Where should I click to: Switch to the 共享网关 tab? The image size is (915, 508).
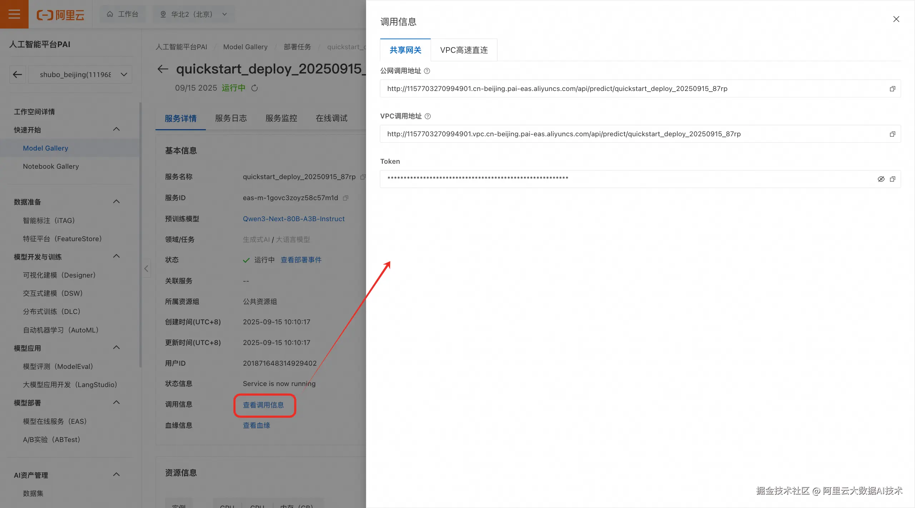[405, 50]
